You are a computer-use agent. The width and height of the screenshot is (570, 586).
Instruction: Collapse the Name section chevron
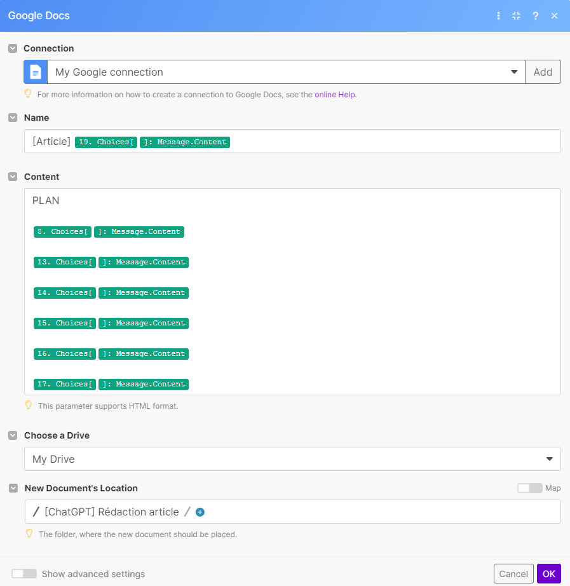pos(13,118)
